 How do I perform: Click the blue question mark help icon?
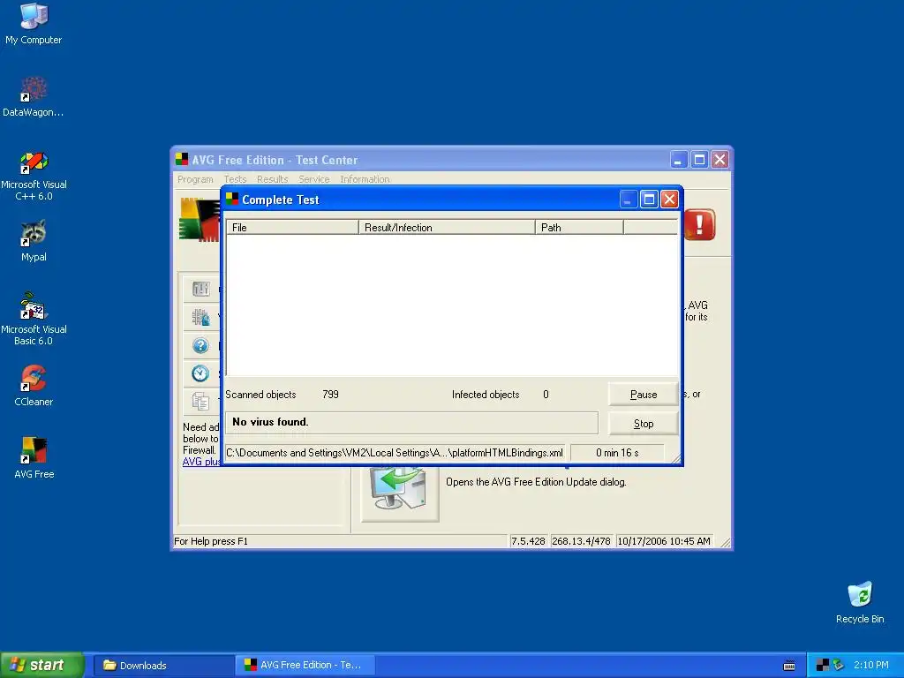coord(200,345)
